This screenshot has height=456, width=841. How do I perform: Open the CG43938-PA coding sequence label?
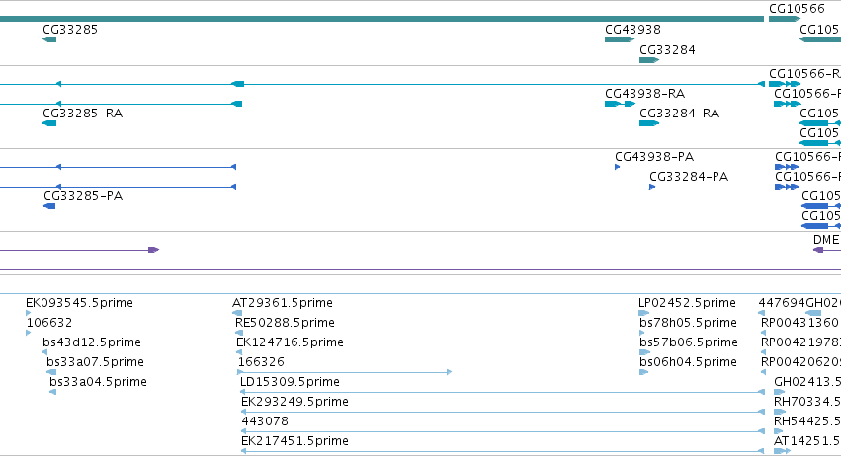[654, 157]
